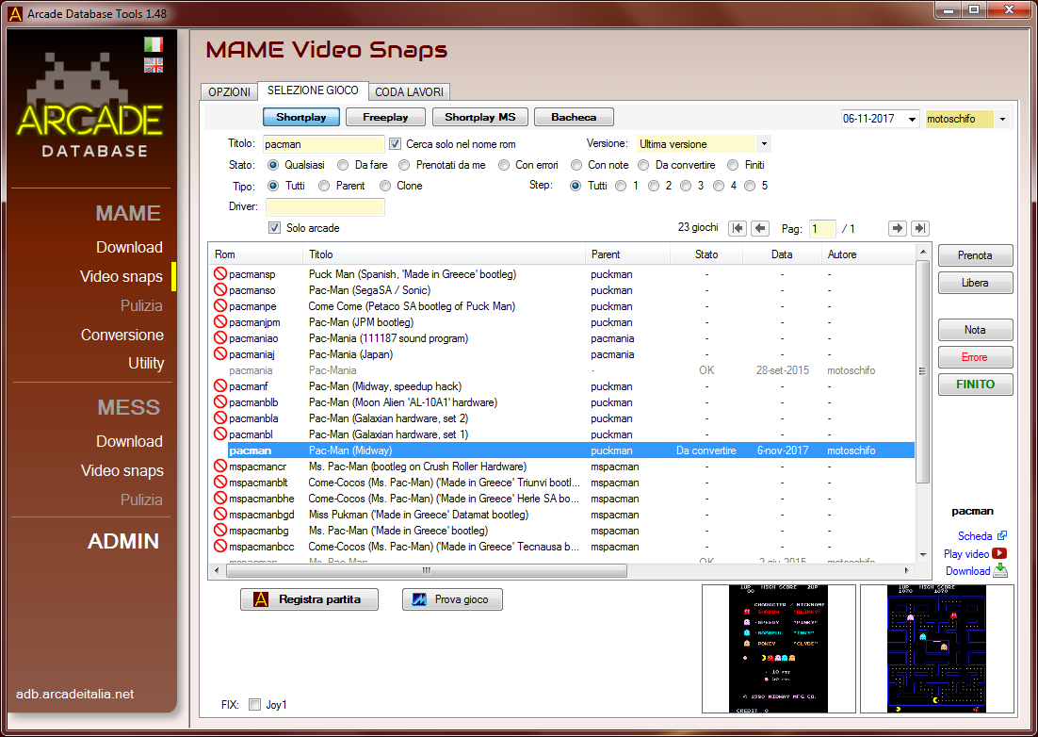This screenshot has height=737, width=1038.
Task: Select Stato 'Da convertire' radio button
Action: point(643,165)
